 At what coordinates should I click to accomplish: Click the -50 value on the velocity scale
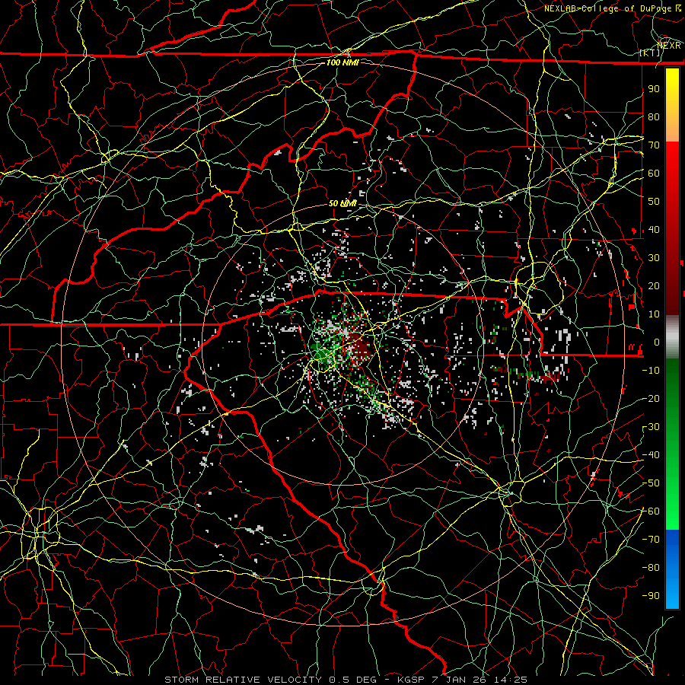651,483
